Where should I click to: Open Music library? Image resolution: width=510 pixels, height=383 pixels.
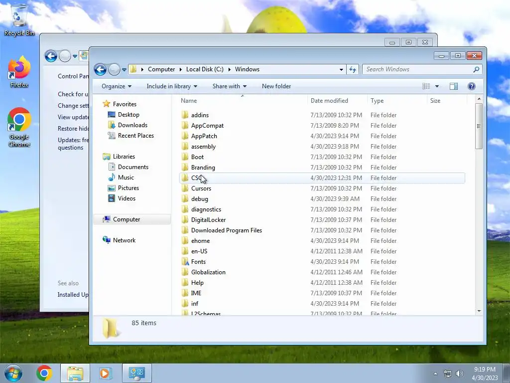pyautogui.click(x=126, y=178)
